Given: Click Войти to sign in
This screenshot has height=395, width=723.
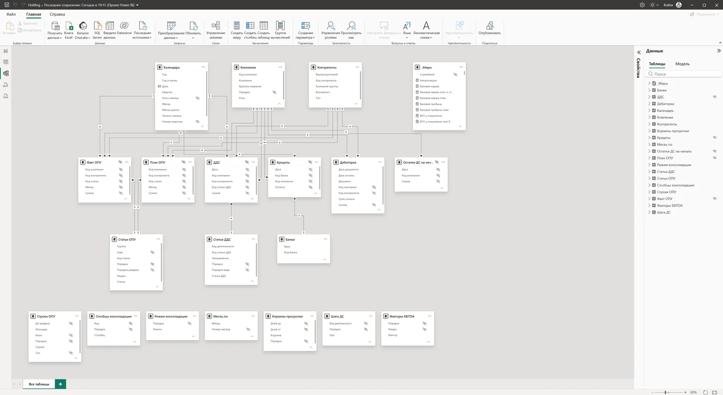Looking at the screenshot, I should pyautogui.click(x=668, y=5).
